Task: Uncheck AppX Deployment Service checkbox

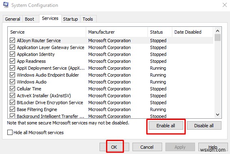Action: pyautogui.click(x=13, y=68)
